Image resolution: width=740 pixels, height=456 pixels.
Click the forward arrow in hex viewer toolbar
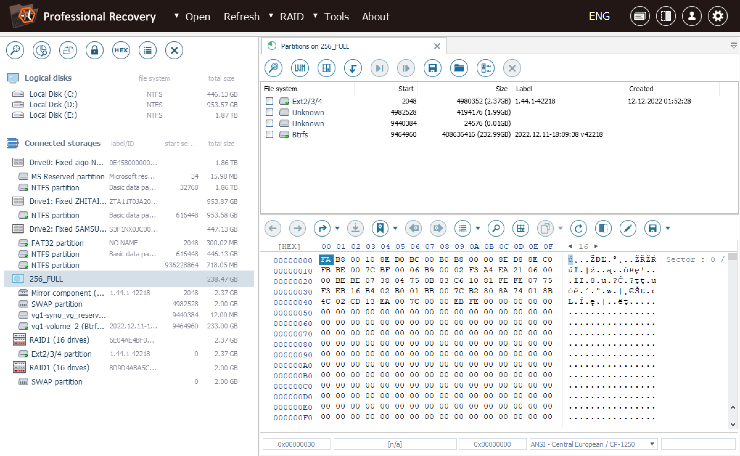tap(298, 228)
